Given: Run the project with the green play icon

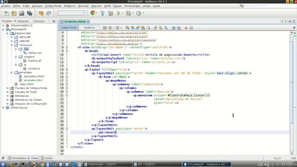Looking at the screenshot, I should (119, 13).
